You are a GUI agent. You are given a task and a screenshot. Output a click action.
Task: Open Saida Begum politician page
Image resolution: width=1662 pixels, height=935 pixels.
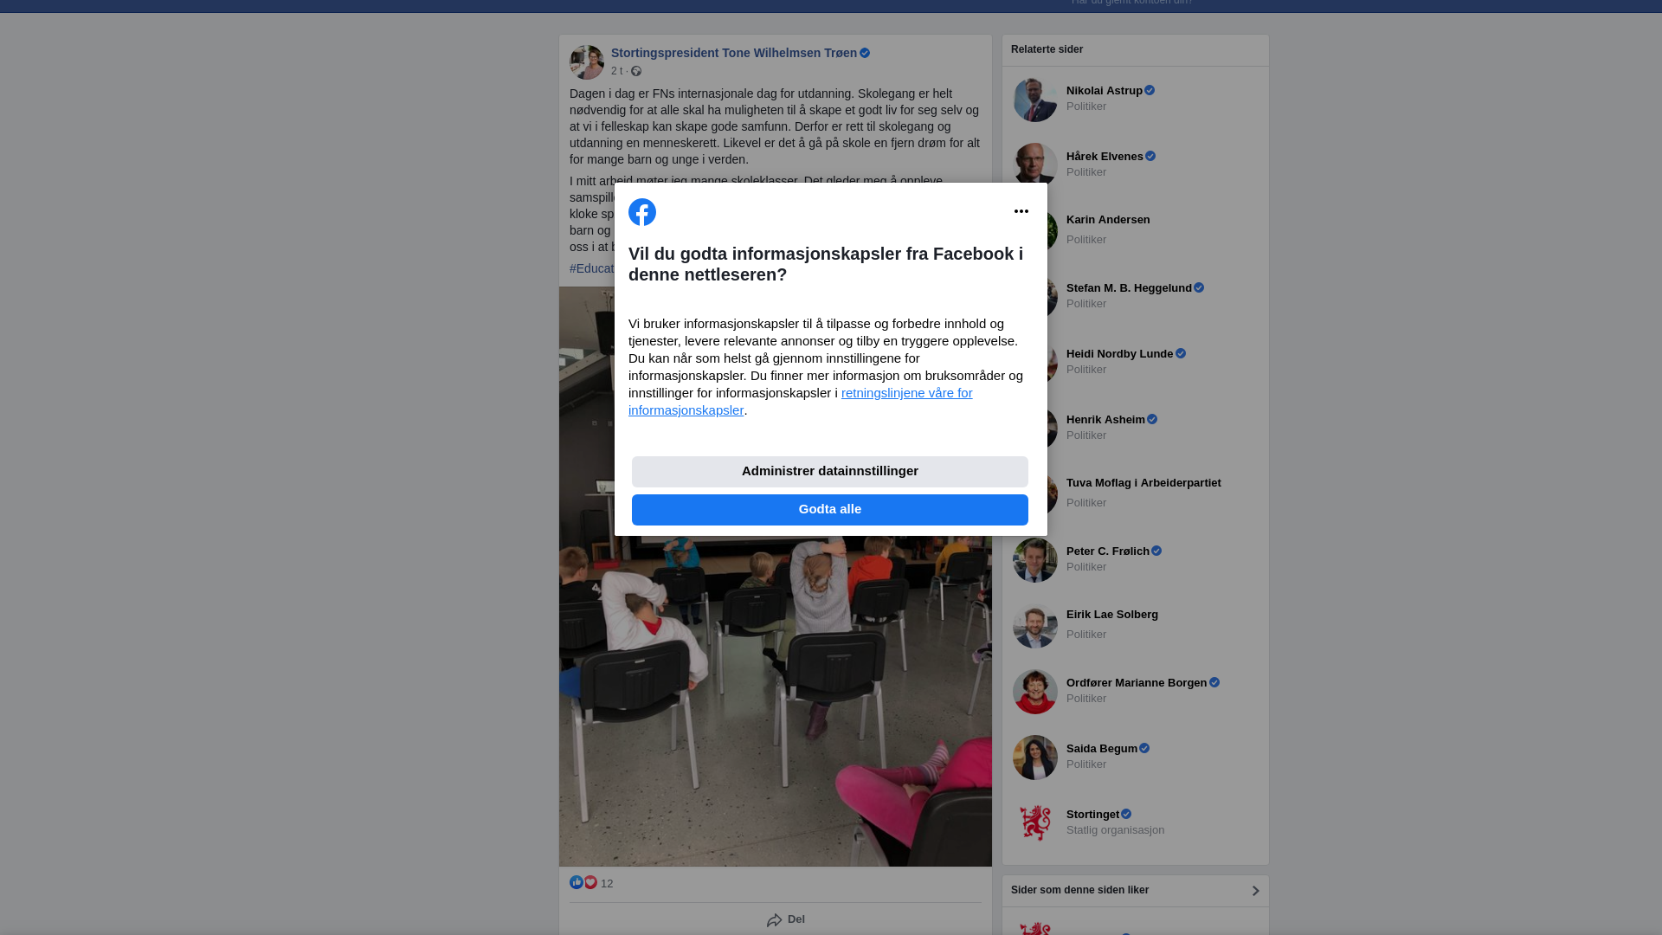(x=1102, y=749)
